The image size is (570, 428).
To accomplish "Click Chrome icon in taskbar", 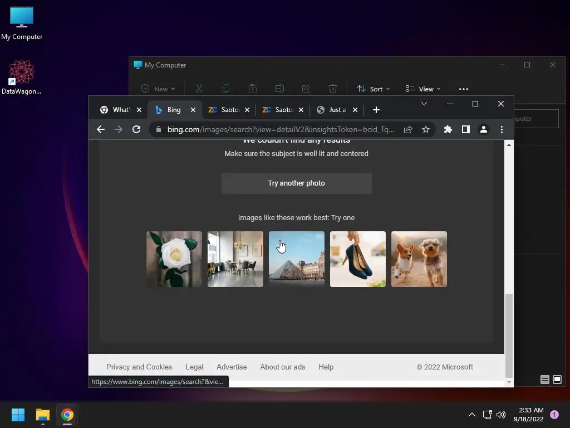I will pyautogui.click(x=67, y=415).
